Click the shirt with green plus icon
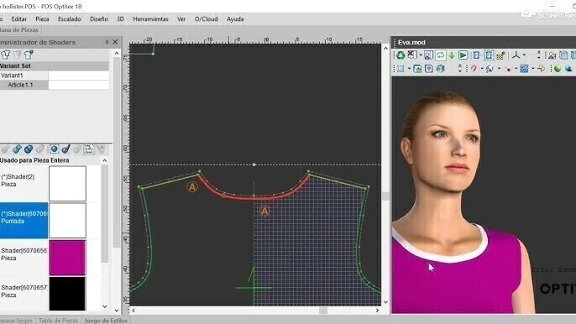 (x=29, y=55)
